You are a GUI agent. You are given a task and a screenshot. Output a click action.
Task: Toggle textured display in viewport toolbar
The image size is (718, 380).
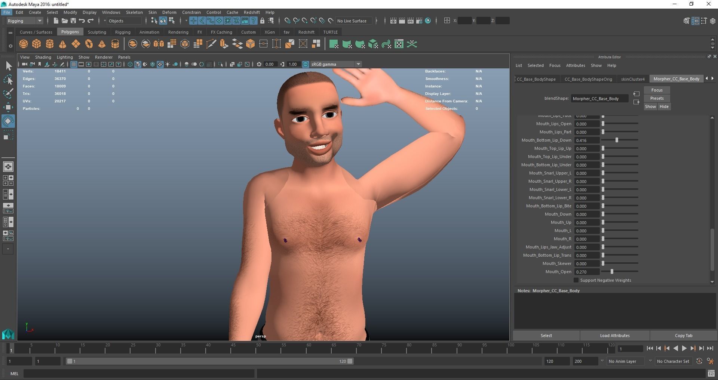160,64
